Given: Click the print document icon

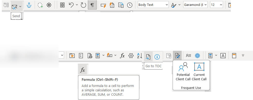Looking at the screenshot, I should 90,56.
